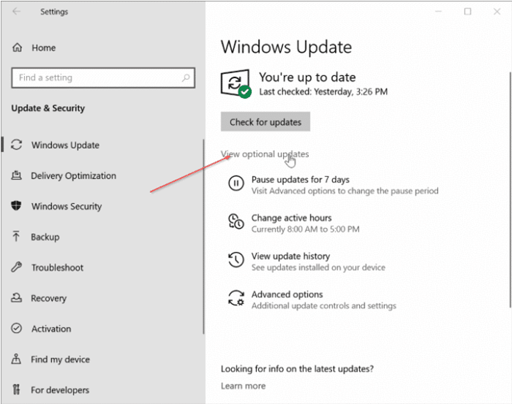The width and height of the screenshot is (512, 404).
Task: Click the Learn more link
Action: click(244, 386)
